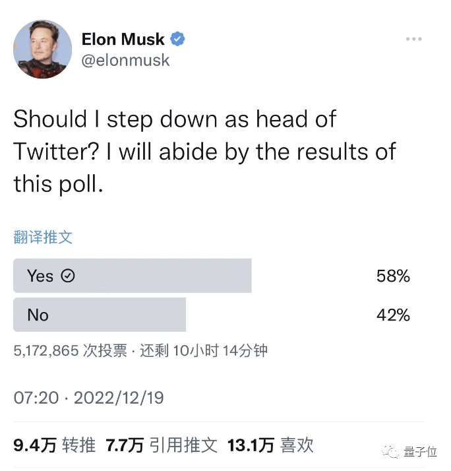View the 9.4万 转推 retweets list
Viewport: 451px width, 471px height.
55,445
